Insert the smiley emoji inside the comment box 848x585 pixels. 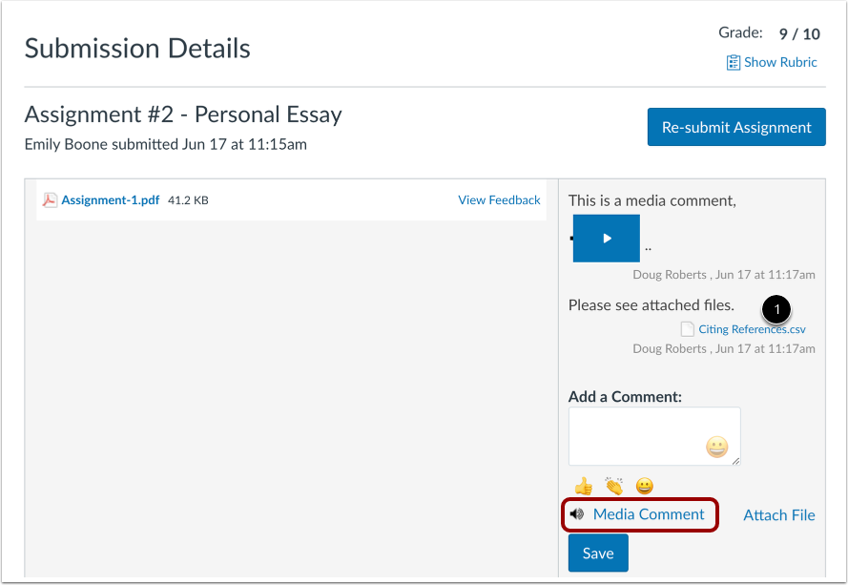tap(716, 447)
